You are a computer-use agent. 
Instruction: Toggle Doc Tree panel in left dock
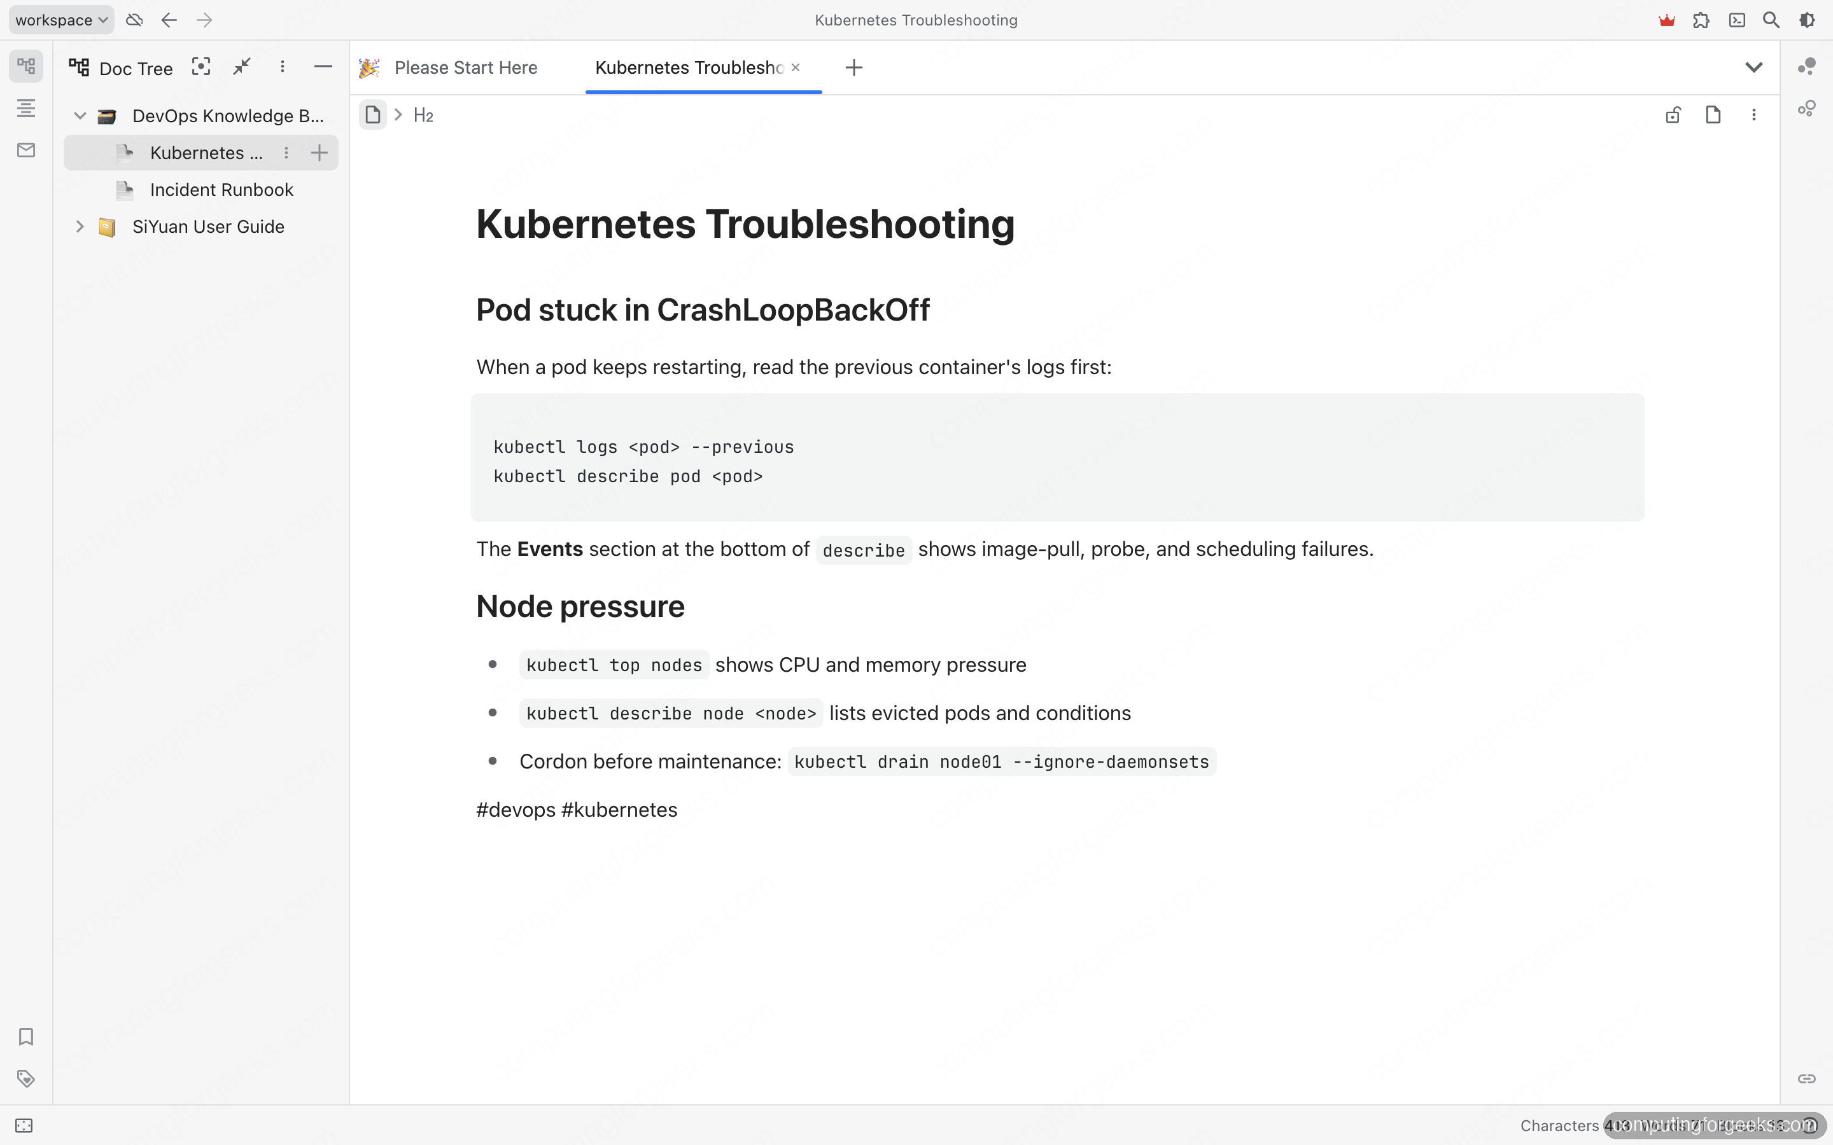coord(25,66)
